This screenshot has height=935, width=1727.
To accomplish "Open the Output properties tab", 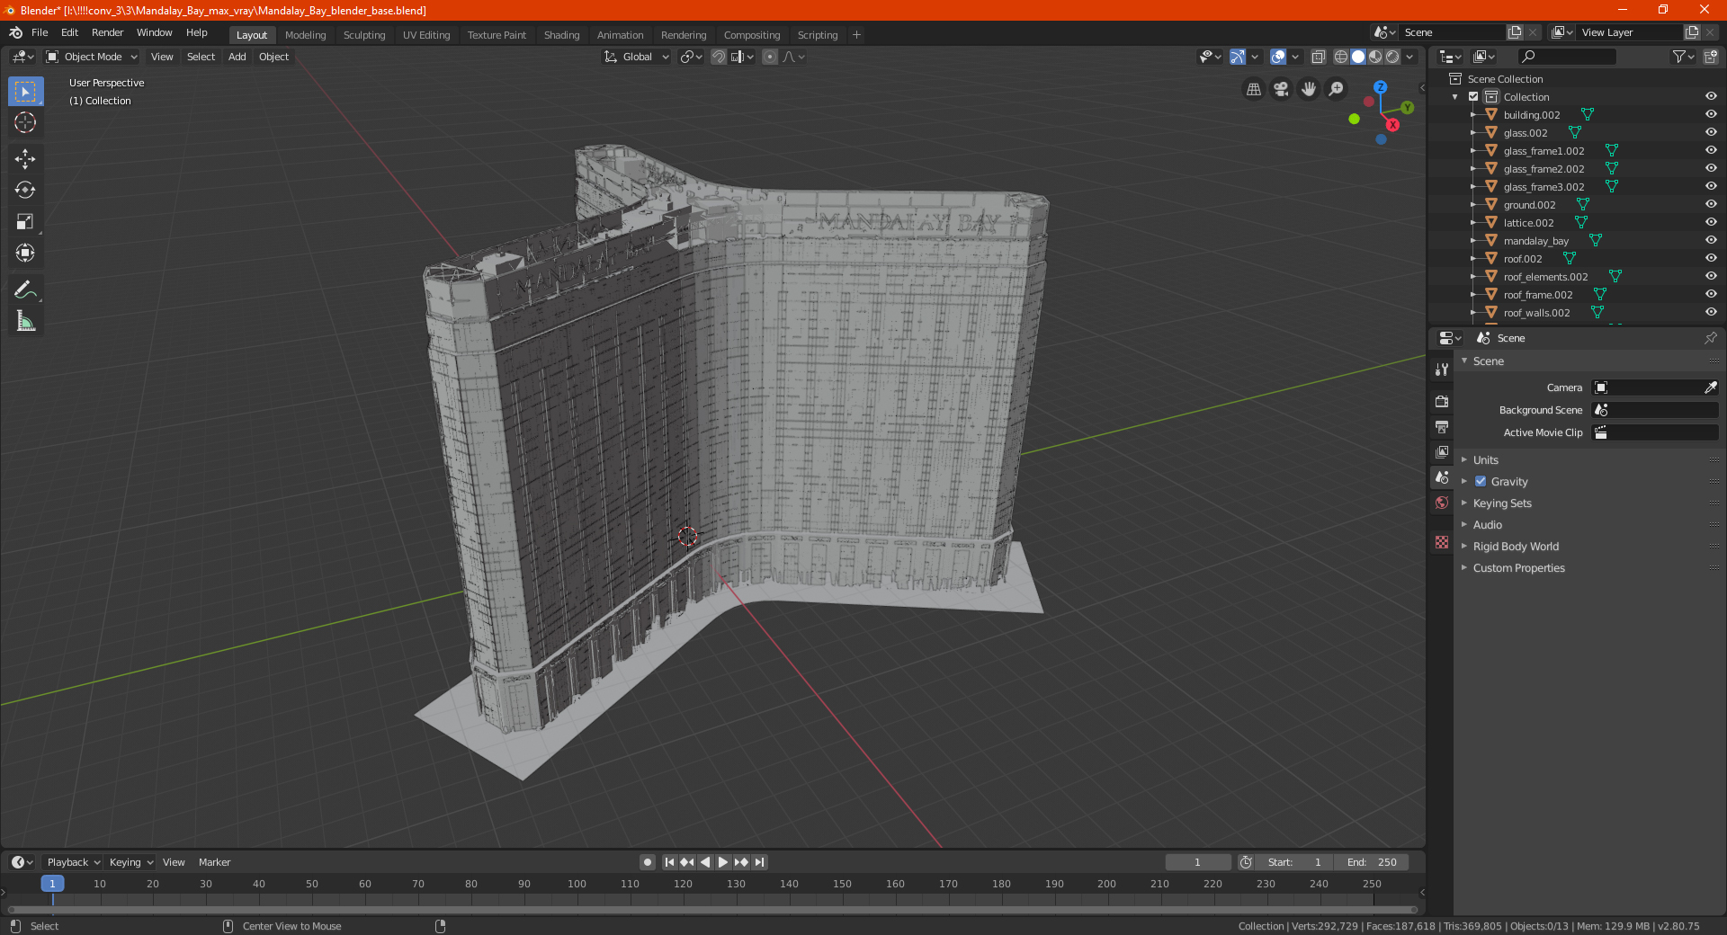I will pos(1442,426).
